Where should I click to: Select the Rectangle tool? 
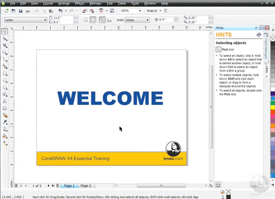point(5,74)
